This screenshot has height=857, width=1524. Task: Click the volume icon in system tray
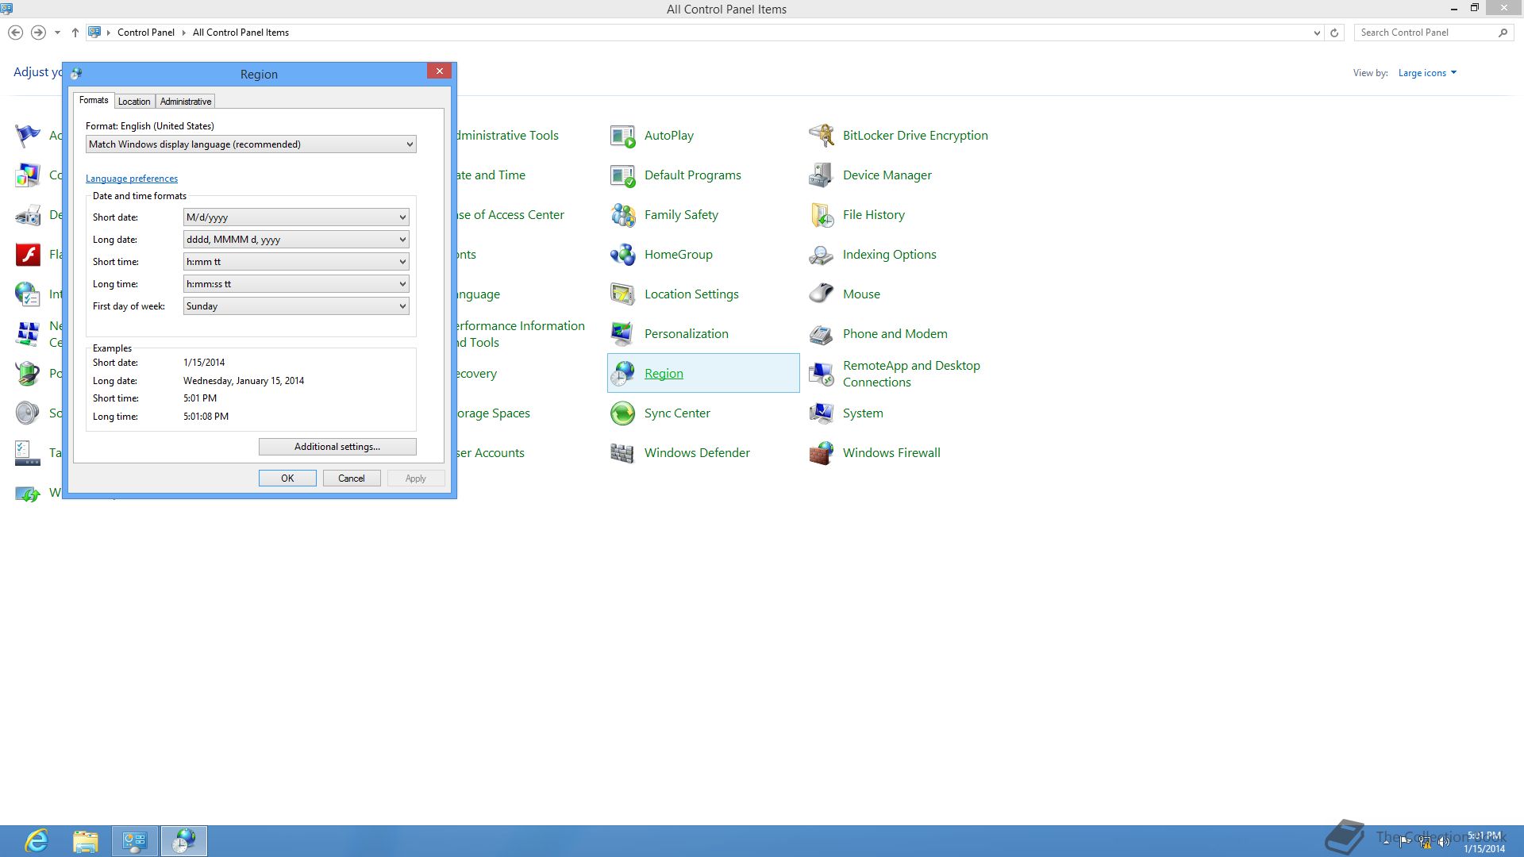pyautogui.click(x=1444, y=842)
